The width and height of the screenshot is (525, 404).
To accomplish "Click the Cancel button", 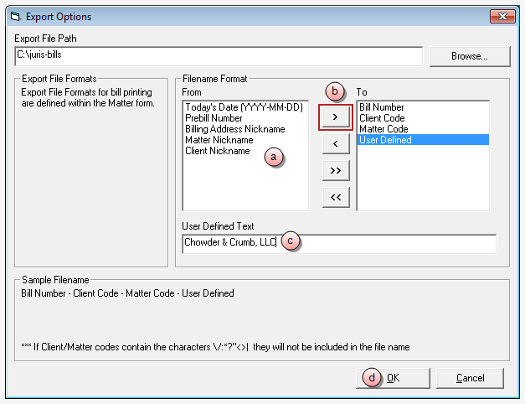I will click(x=470, y=378).
